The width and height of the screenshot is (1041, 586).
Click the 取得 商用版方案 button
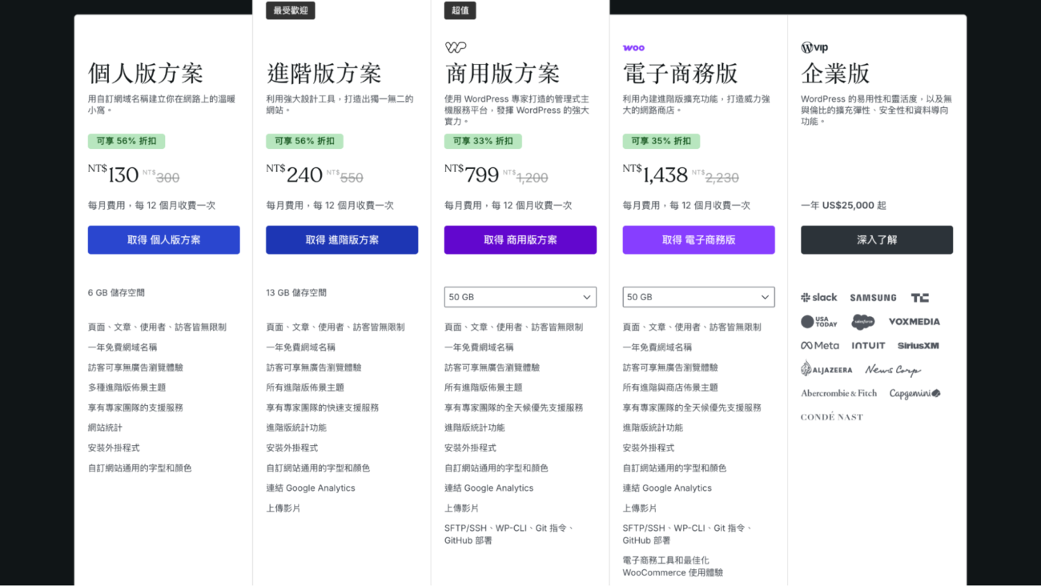pos(520,239)
